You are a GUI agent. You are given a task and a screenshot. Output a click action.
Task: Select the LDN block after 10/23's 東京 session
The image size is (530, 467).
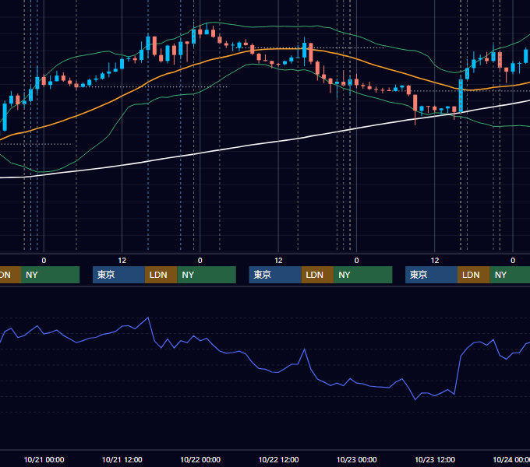pos(474,275)
